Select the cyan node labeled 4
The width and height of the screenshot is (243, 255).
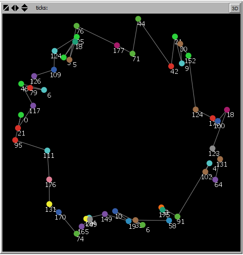[209, 163]
